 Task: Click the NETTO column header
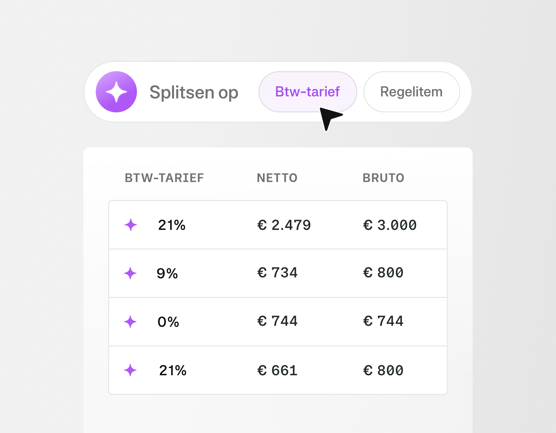click(277, 178)
